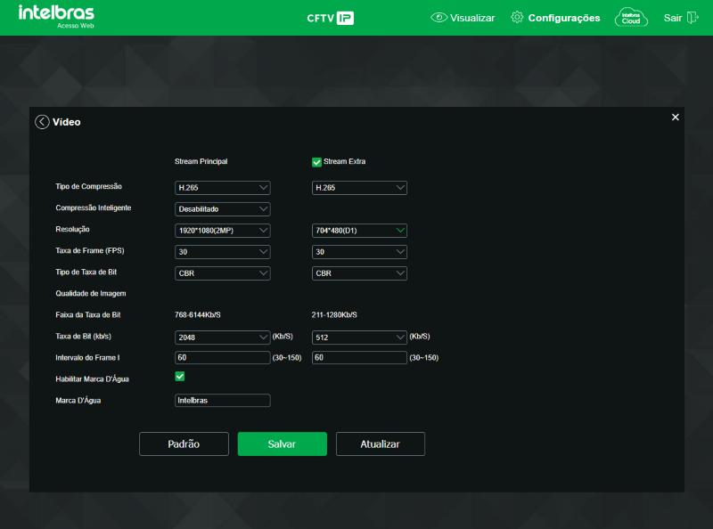Click the Visualizar eye icon
This screenshot has width=713, height=529.
pyautogui.click(x=438, y=18)
